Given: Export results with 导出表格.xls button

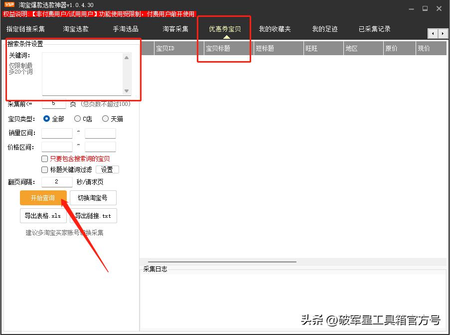Looking at the screenshot, I should (43, 216).
